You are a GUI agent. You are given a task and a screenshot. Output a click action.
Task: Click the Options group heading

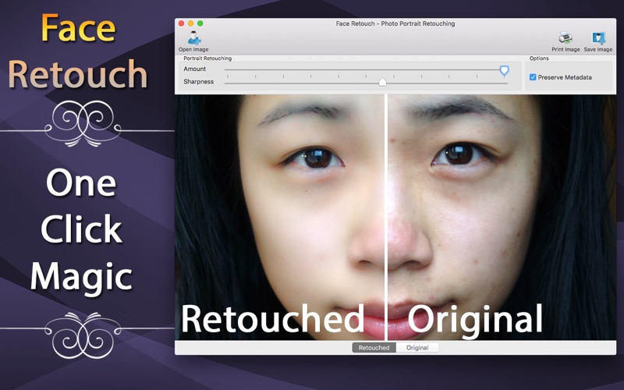pyautogui.click(x=539, y=58)
